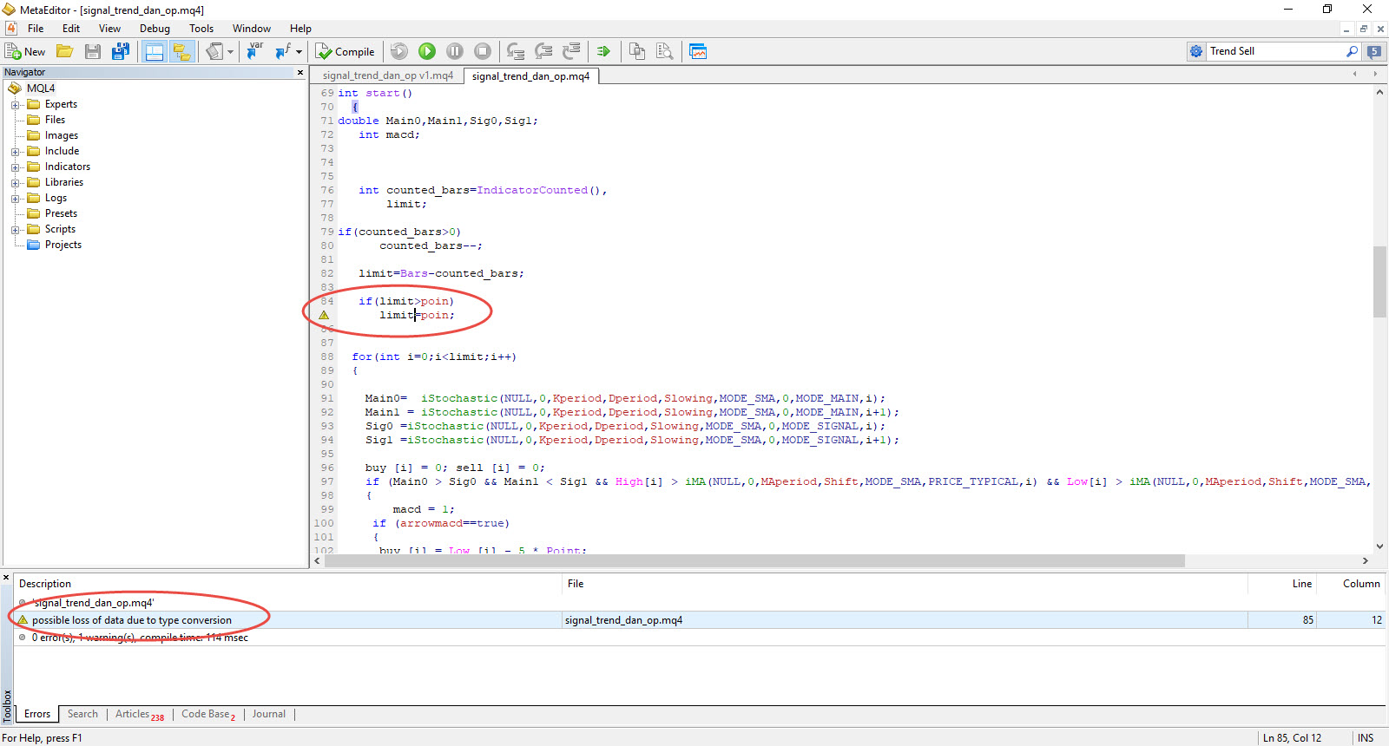
Task: Open the function list dropdown arrow
Action: pyautogui.click(x=299, y=52)
